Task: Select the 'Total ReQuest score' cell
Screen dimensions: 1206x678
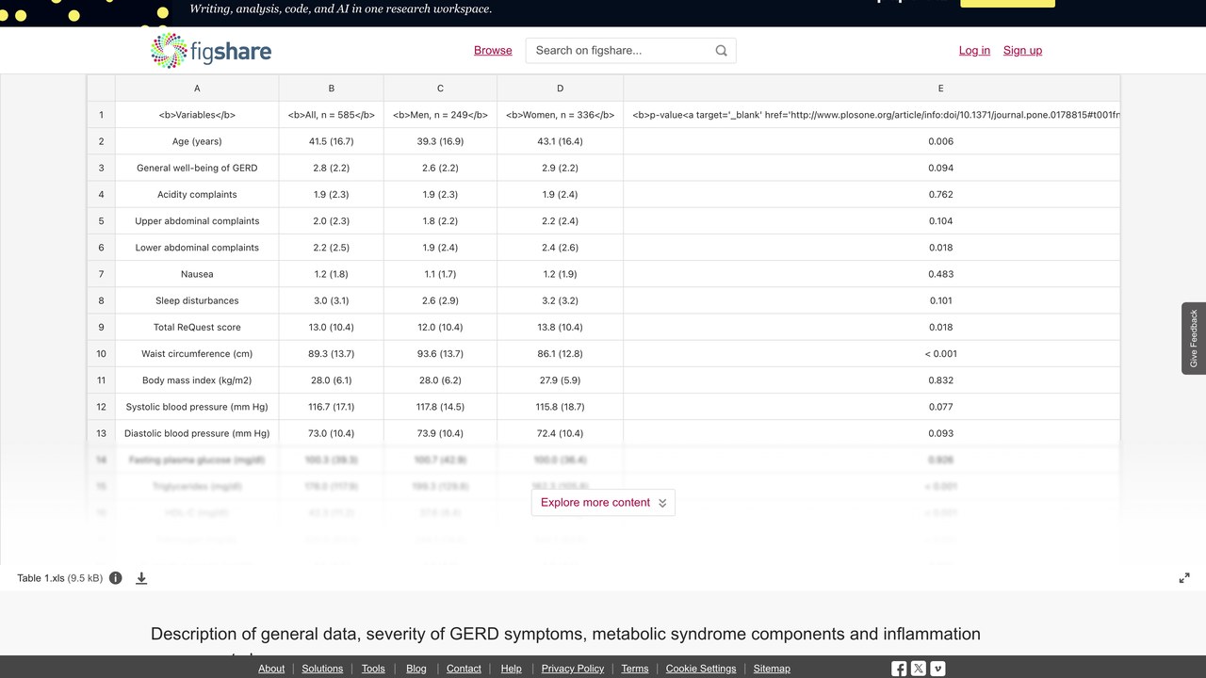Action: [x=197, y=327]
